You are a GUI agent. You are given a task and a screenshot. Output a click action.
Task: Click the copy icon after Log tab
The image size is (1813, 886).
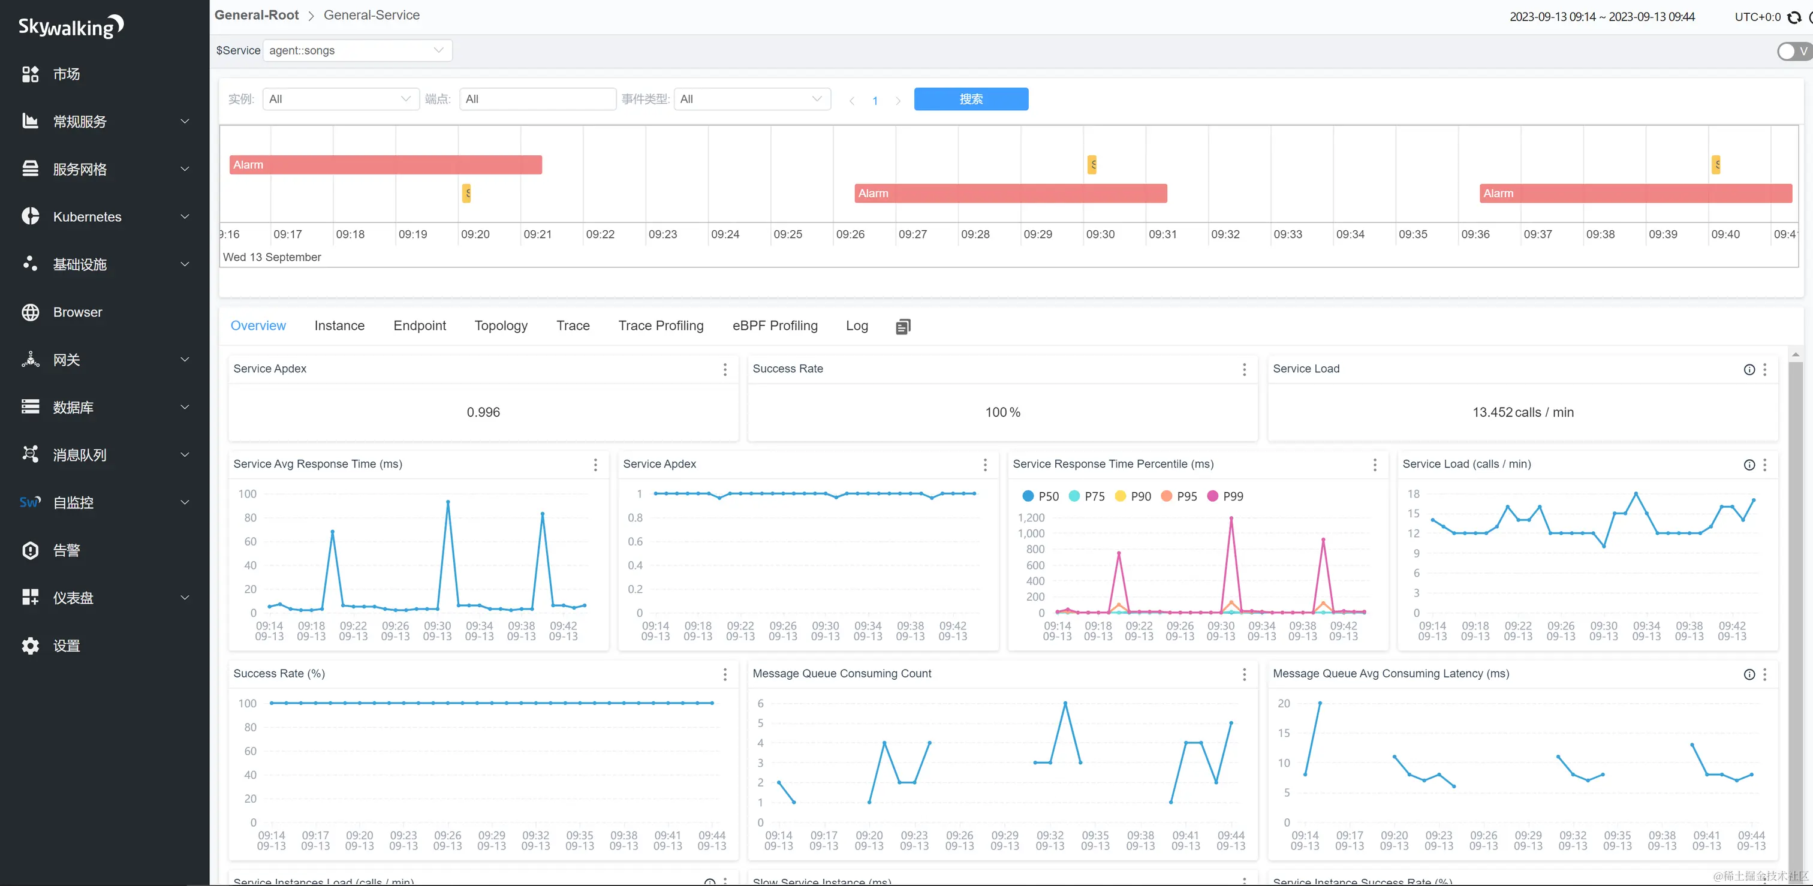(903, 327)
